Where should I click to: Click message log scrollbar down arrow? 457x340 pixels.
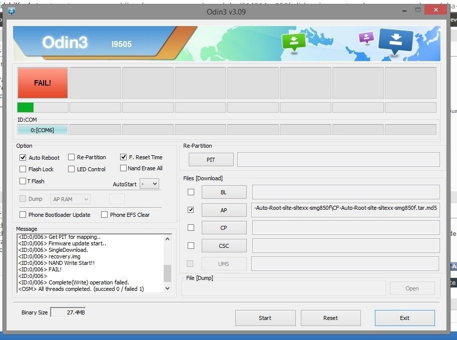(x=167, y=288)
